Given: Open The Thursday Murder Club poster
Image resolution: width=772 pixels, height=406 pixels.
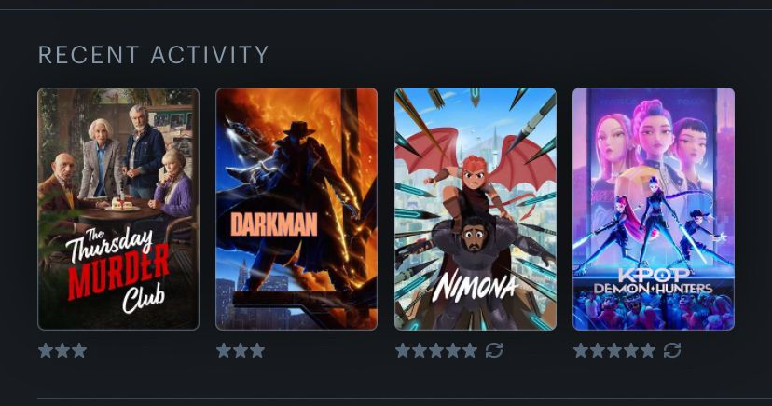Looking at the screenshot, I should [118, 209].
